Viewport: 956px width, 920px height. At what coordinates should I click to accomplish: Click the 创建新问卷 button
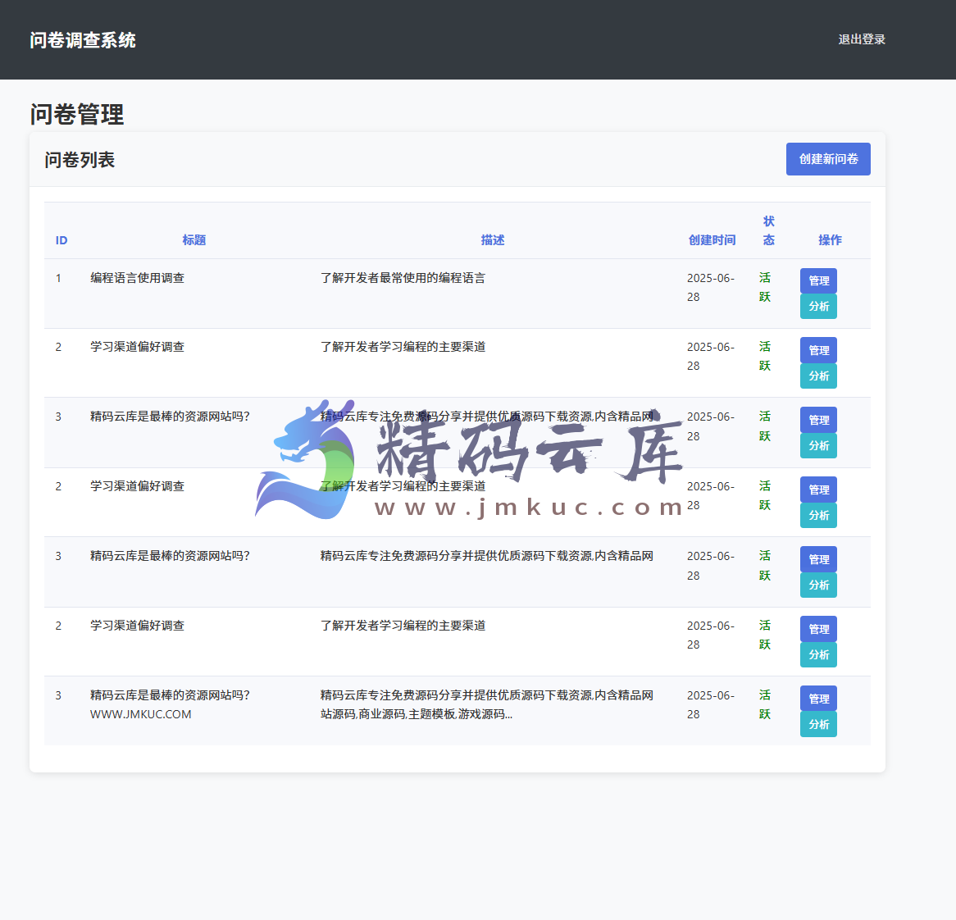click(828, 159)
